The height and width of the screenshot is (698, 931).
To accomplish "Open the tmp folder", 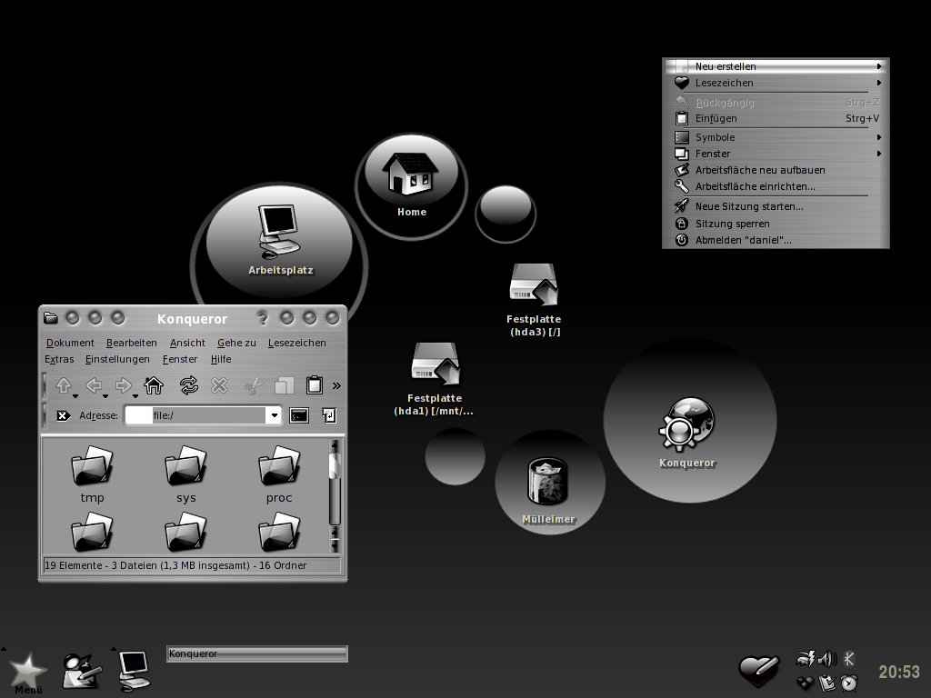I will coord(92,474).
